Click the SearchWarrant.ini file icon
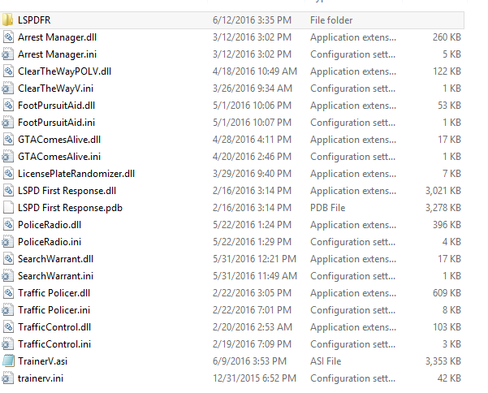488x393 pixels. click(7, 276)
